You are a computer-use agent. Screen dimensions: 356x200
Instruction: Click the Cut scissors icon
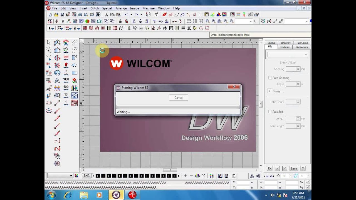click(x=106, y=15)
